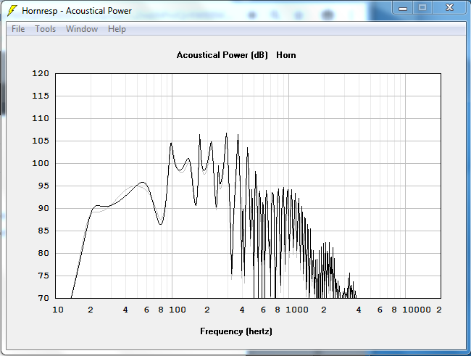471x356 pixels.
Task: Click the response curve peak near 100 Hz
Action: 171,144
